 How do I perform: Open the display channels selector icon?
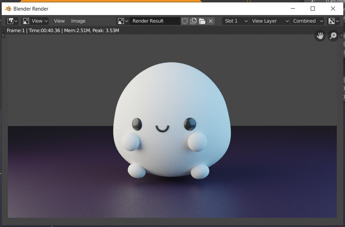coord(333,21)
